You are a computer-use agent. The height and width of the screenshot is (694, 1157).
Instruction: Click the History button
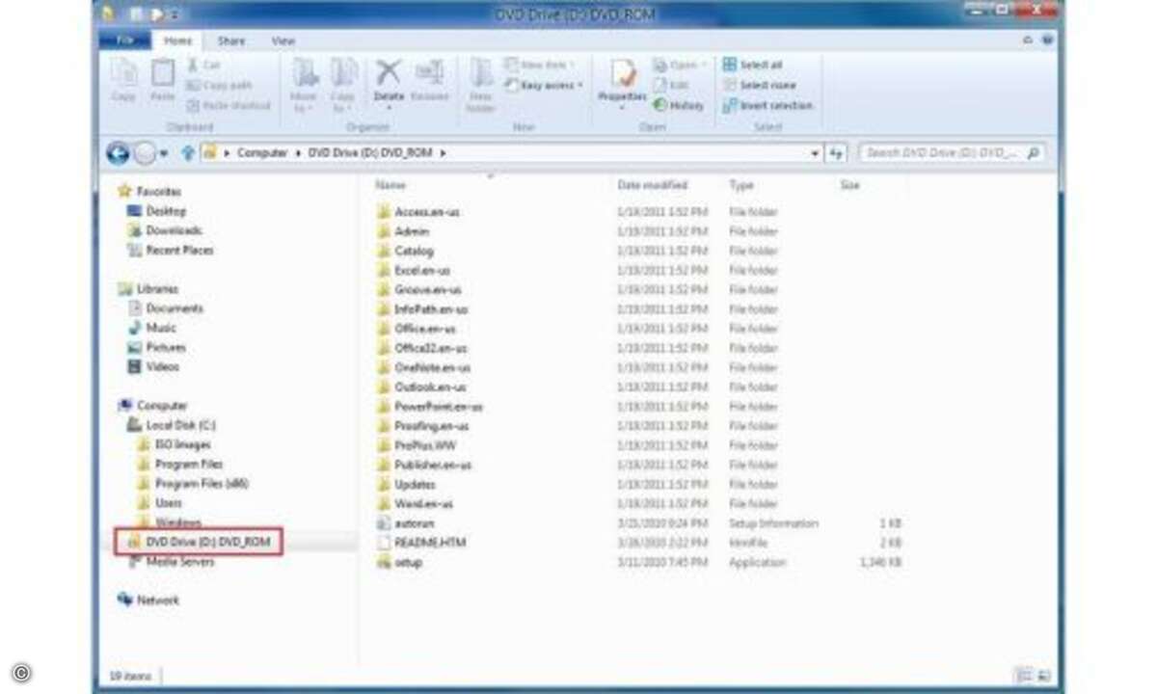[679, 105]
